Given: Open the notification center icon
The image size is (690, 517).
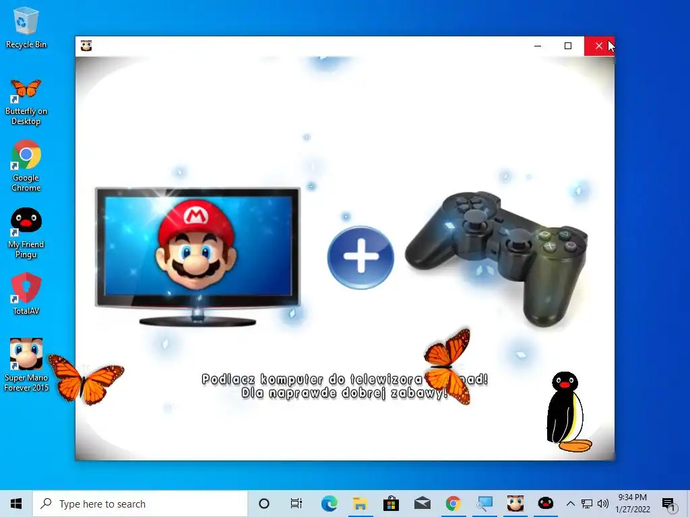Looking at the screenshot, I should coord(668,504).
